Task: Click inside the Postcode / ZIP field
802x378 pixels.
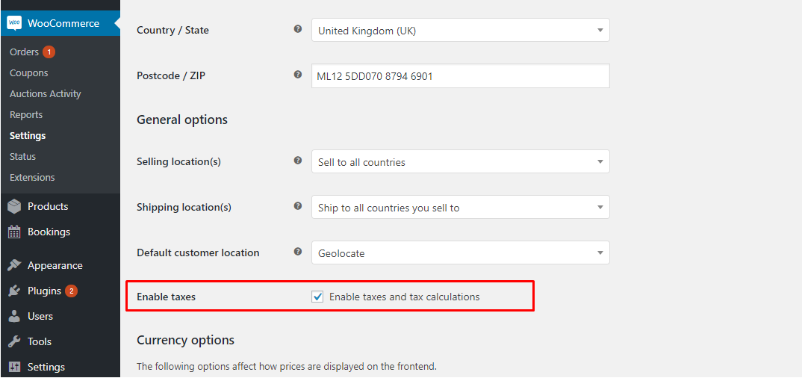Action: (x=460, y=75)
